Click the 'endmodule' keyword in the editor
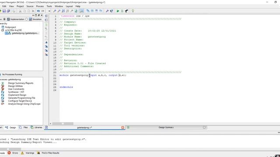Screen dimensions: 280x157 point(66,87)
